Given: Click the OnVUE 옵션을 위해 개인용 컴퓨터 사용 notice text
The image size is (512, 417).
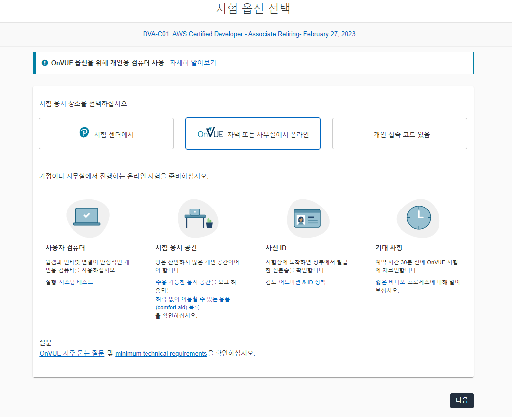Looking at the screenshot, I should click(x=107, y=63).
